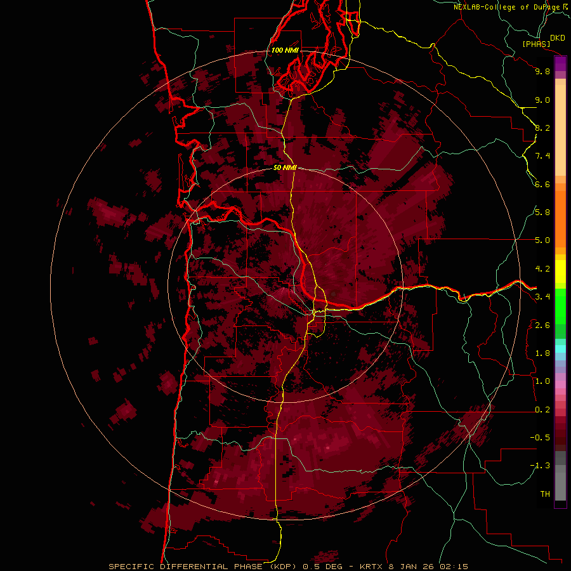Pick the purple top color bar segment
The image size is (571, 571).
tap(560, 64)
